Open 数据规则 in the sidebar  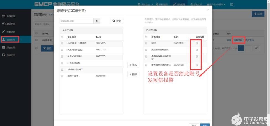click(11, 32)
